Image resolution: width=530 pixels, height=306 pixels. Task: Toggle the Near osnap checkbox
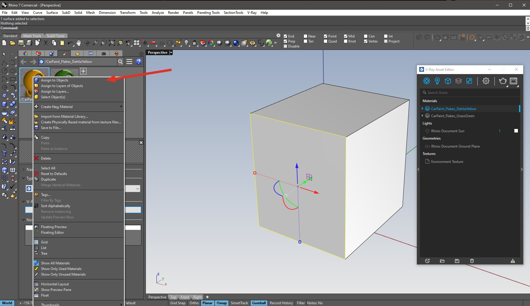coord(306,36)
